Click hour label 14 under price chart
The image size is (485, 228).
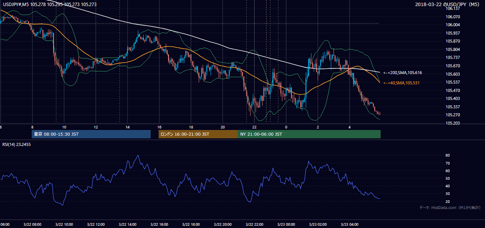click(x=128, y=127)
